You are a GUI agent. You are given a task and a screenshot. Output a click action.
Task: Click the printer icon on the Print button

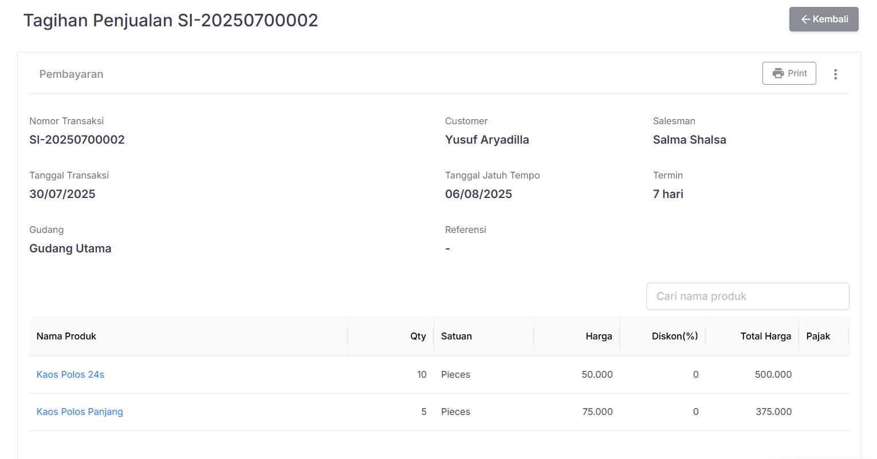click(778, 73)
